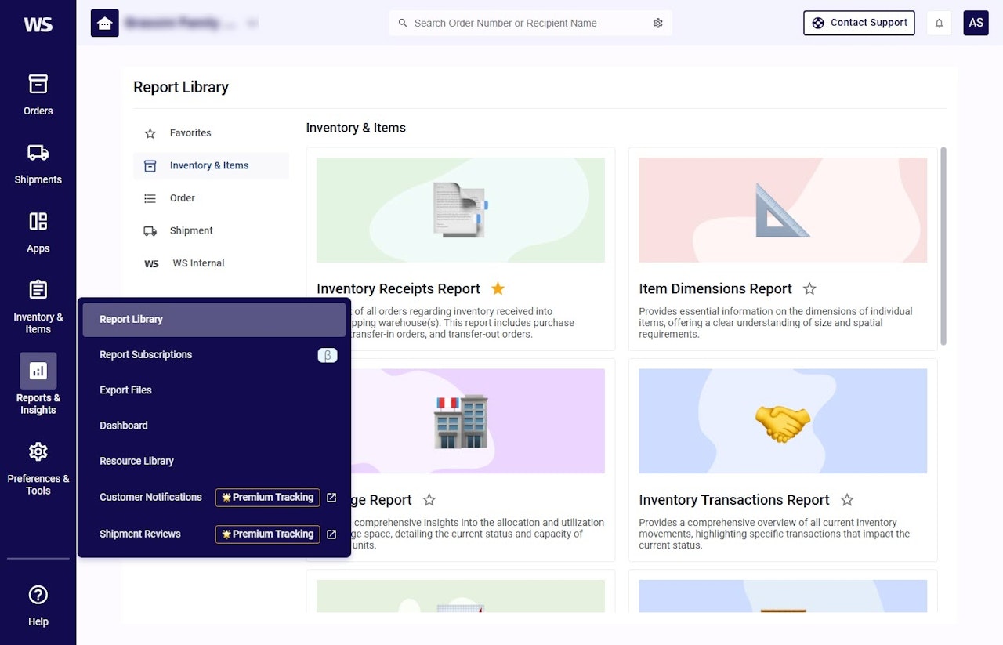Open the Help section

pyautogui.click(x=38, y=605)
